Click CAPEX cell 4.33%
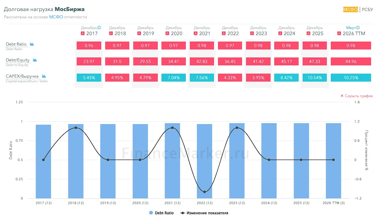The image size is (376, 220). (x=230, y=78)
